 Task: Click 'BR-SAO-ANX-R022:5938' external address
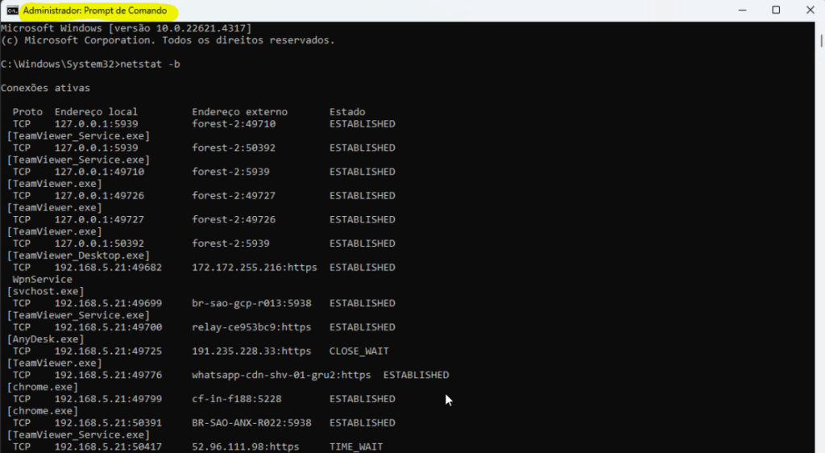(251, 423)
